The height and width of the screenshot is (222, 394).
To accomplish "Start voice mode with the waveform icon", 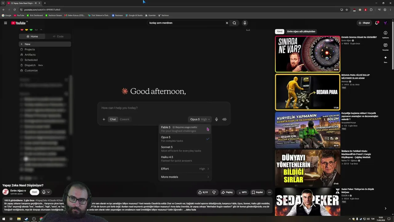I will (224, 119).
